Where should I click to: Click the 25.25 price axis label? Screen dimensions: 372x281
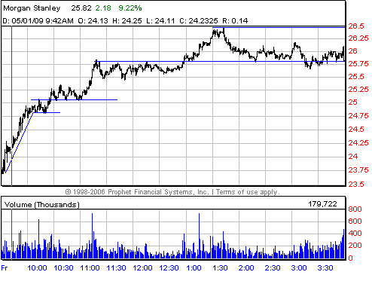click(x=358, y=90)
